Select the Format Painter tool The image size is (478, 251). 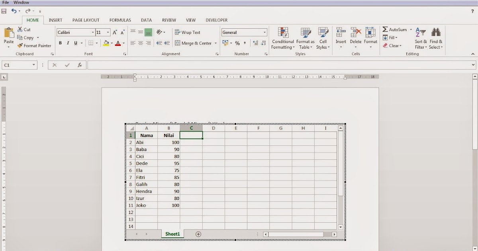[34, 45]
